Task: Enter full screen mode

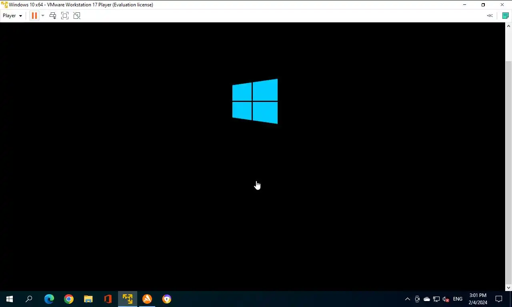Action: coord(65,16)
